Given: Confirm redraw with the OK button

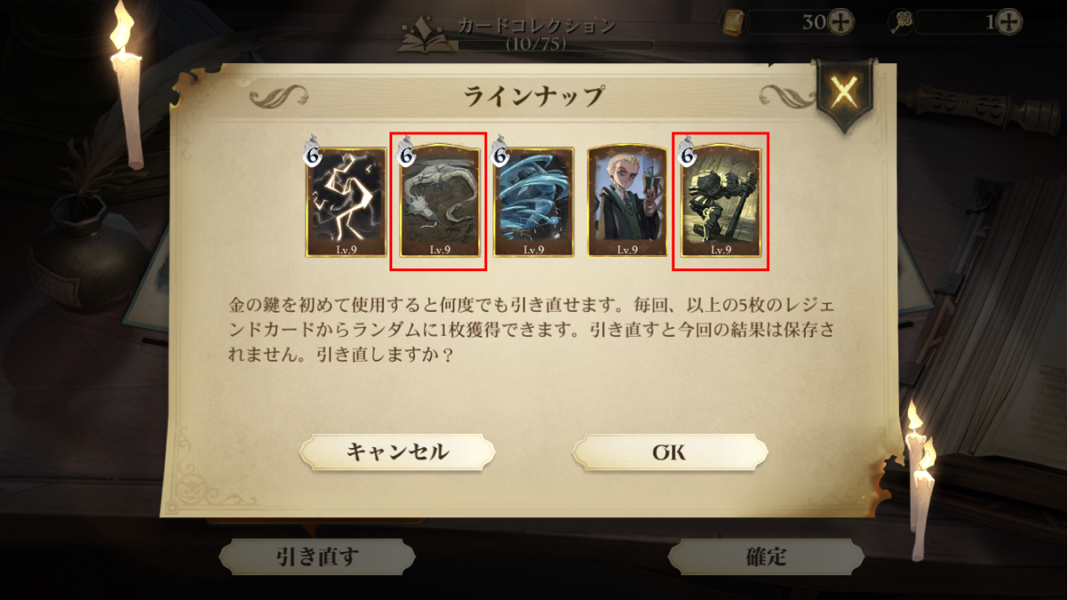Looking at the screenshot, I should point(670,452).
